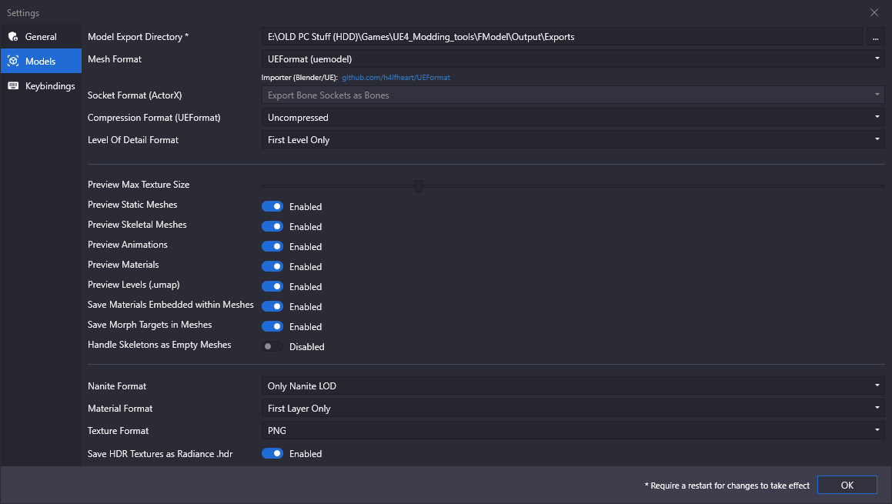Click the Preview Max Texture Size slider handle
892x504 pixels.
pyautogui.click(x=419, y=185)
